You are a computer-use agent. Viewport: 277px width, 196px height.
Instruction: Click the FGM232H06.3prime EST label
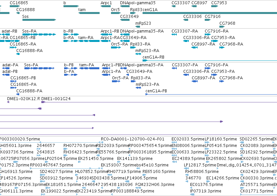click(155, 185)
